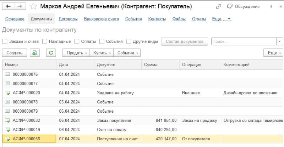Click the amount 840 294,00
The image size is (284, 147).
tap(166, 130)
